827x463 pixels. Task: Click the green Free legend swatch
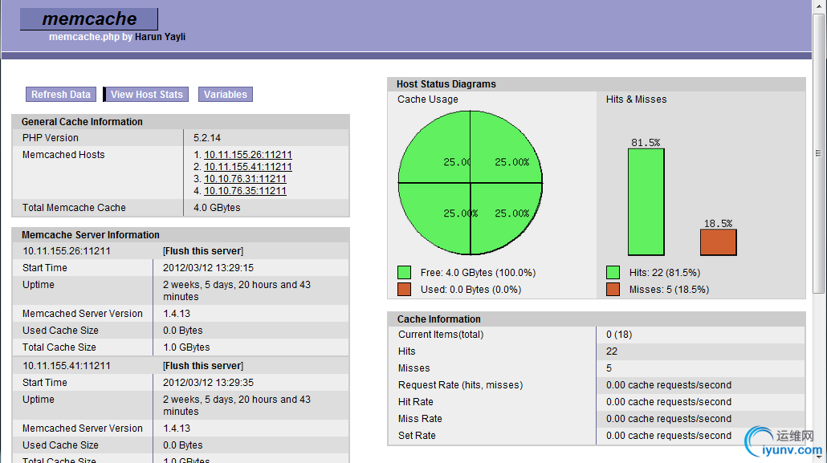point(404,273)
